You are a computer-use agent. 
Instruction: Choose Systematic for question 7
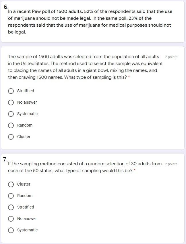tap(11, 230)
